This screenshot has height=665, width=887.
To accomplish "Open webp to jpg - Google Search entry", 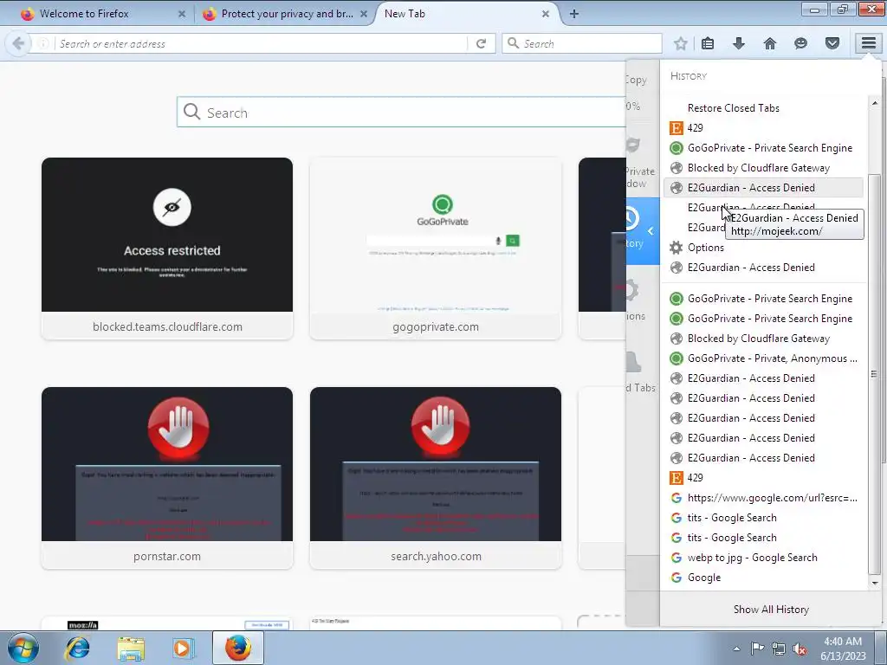I will (764, 557).
